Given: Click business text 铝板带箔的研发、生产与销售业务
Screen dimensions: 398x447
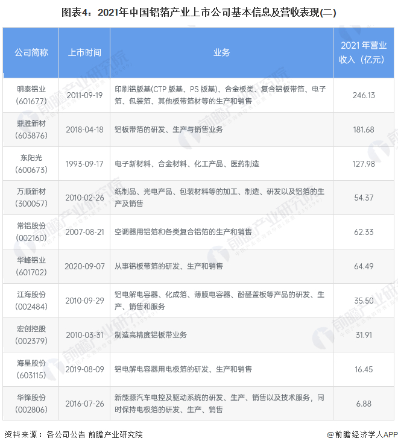Looking at the screenshot, I should click(169, 130).
